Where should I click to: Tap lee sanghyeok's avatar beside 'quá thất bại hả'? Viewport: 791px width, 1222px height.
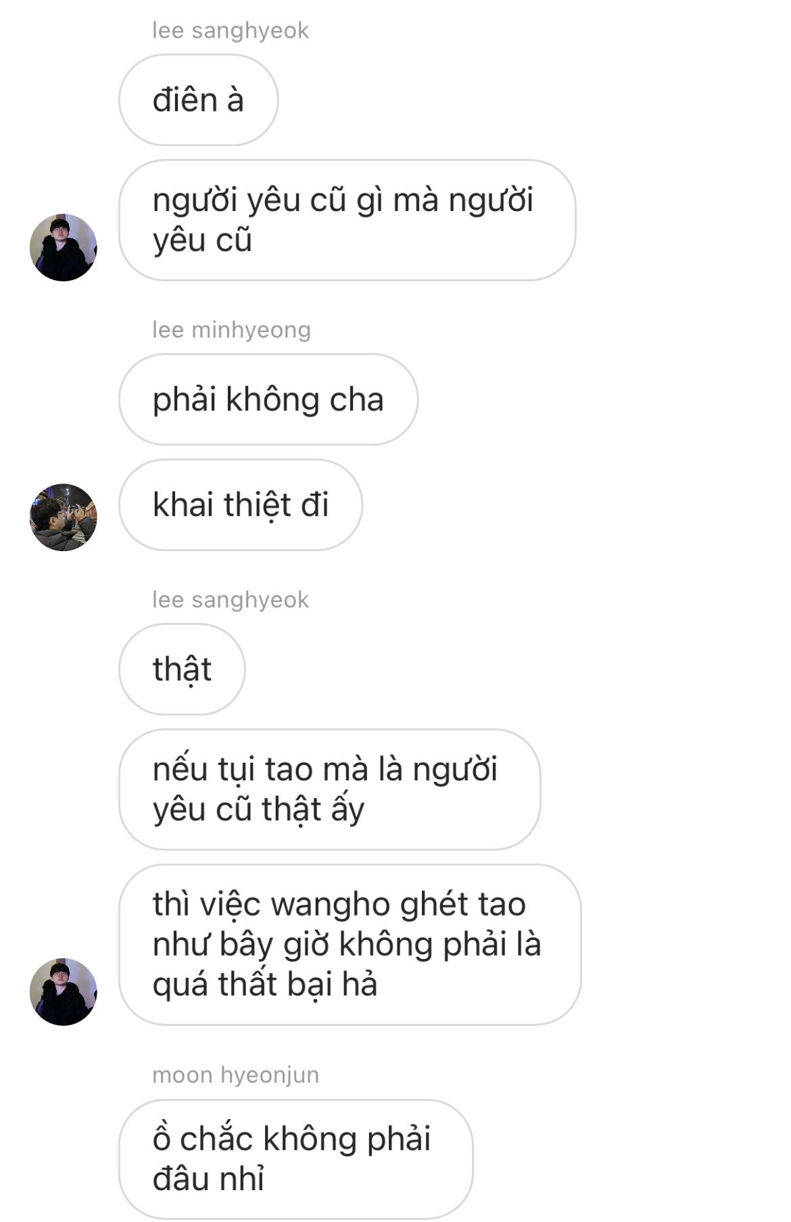[64, 991]
